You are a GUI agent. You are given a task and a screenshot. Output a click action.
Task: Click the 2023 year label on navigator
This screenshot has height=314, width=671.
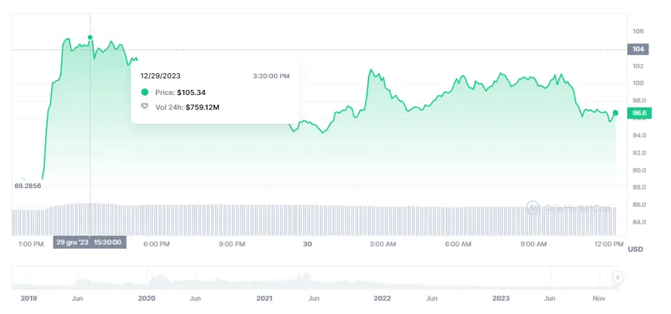pyautogui.click(x=500, y=299)
